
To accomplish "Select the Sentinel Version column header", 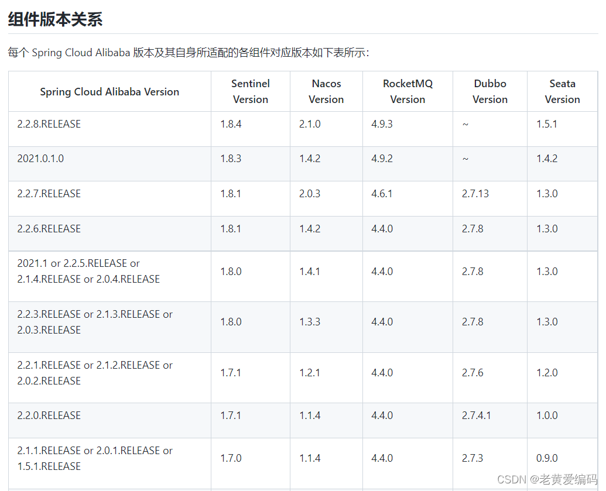I will 251,91.
